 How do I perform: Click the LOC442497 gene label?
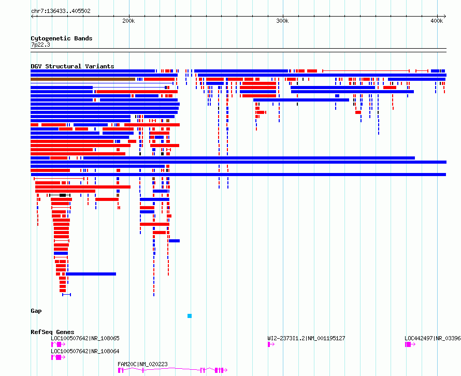tap(433, 338)
